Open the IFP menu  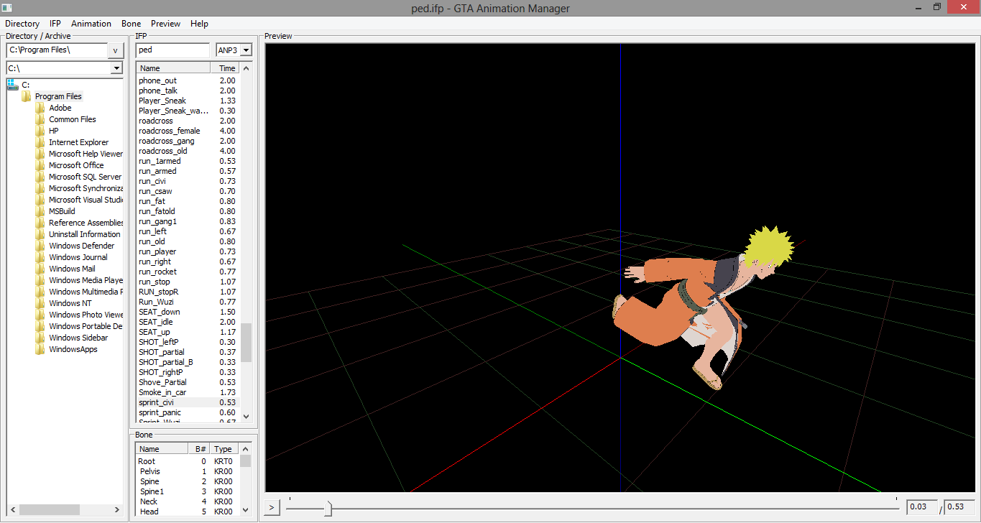click(55, 24)
